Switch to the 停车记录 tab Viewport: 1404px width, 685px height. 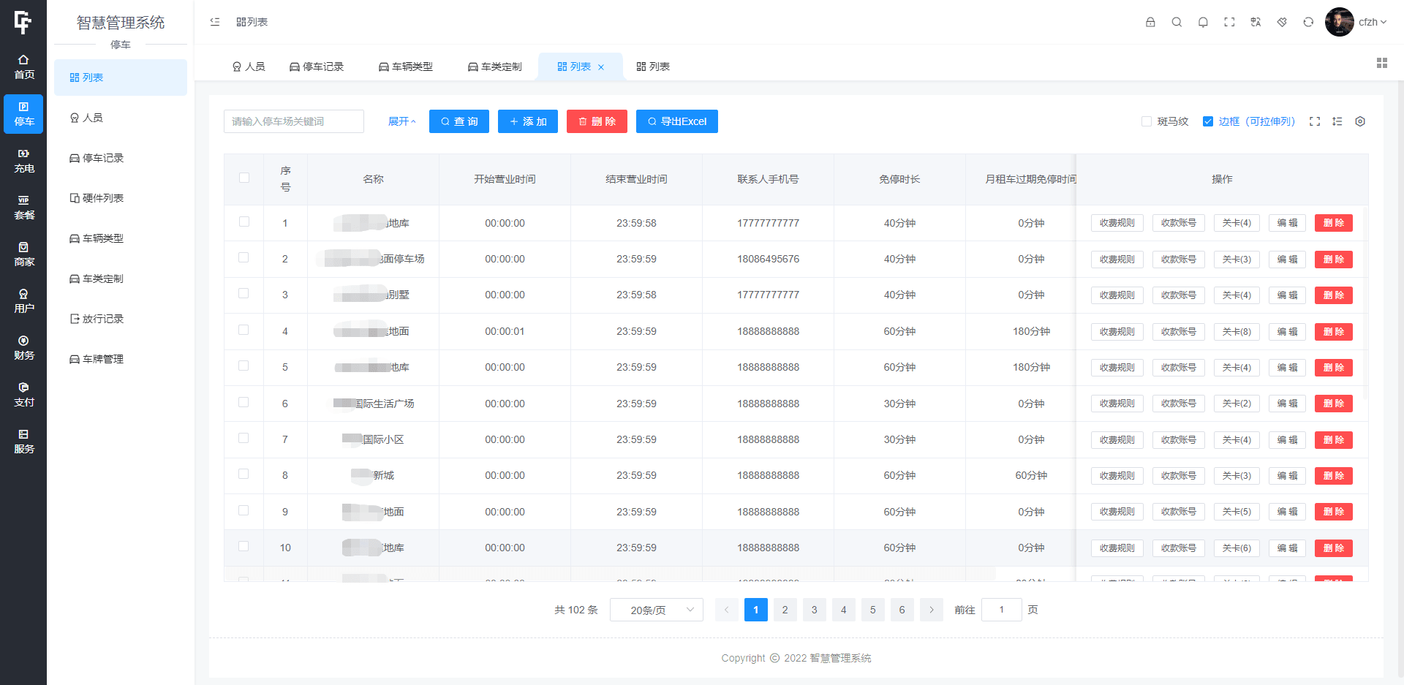coord(317,66)
